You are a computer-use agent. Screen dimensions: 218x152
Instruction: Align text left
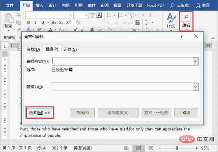click(x=109, y=22)
